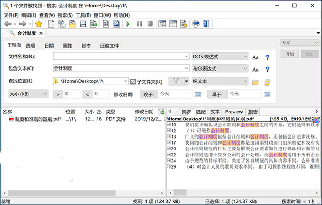Viewport: 322px width, 205px height.
Task: Expand match line 10 in results tree
Action: pyautogui.click(x=169, y=124)
